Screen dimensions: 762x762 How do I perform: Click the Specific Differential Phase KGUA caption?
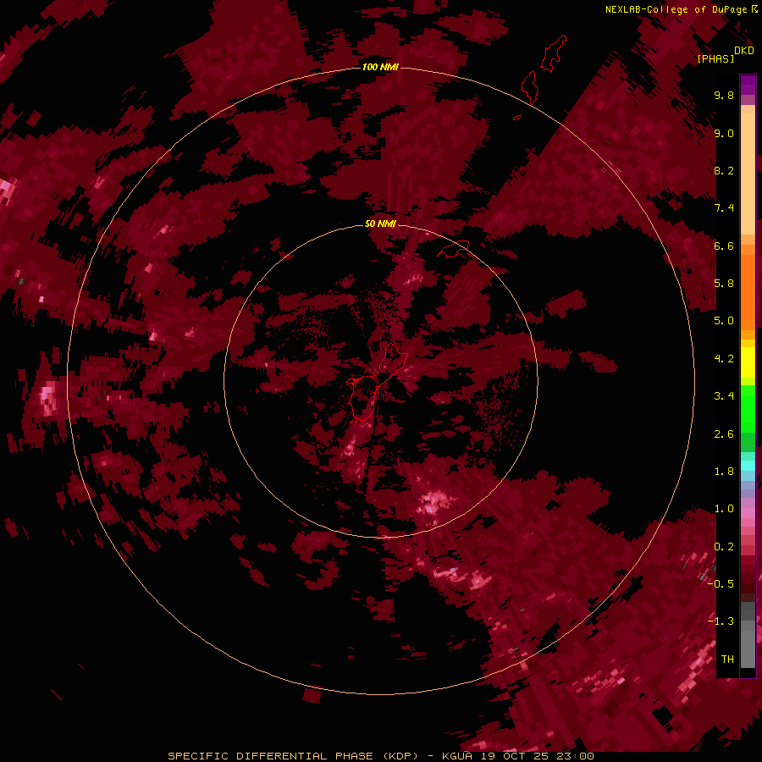tap(380, 756)
